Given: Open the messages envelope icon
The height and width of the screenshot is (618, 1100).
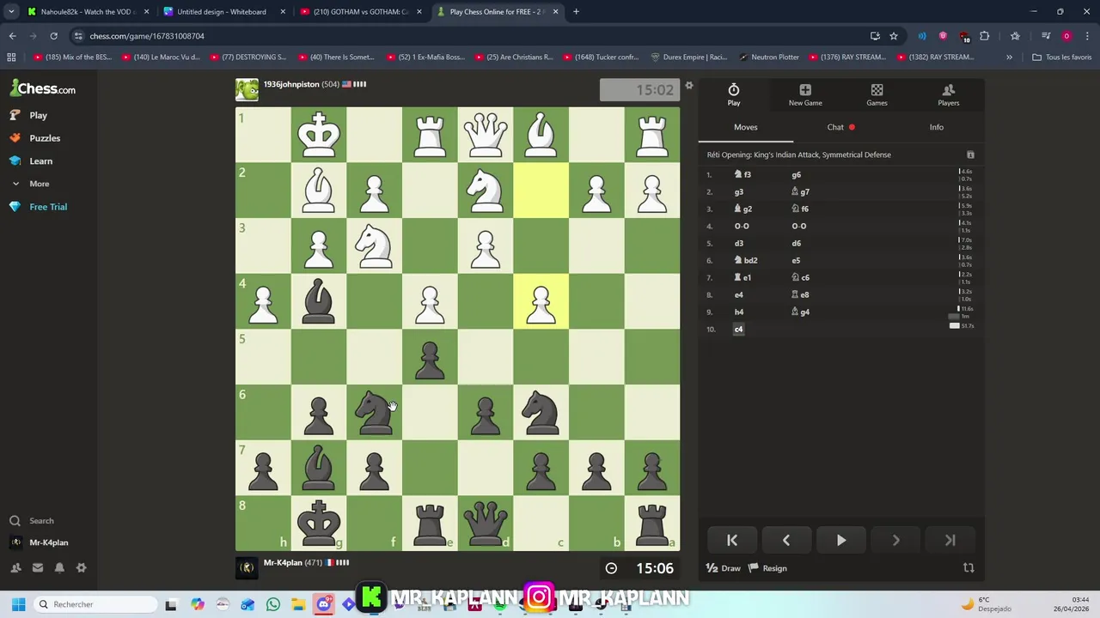Looking at the screenshot, I should pos(38,567).
